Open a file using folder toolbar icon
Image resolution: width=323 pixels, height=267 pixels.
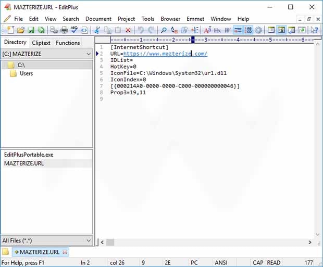(x=21, y=30)
